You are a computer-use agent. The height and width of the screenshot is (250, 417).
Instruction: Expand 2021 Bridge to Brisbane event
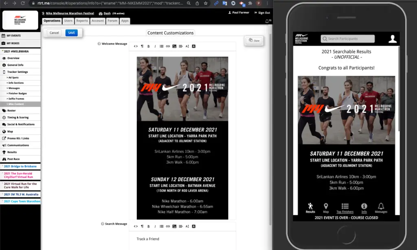point(20,166)
